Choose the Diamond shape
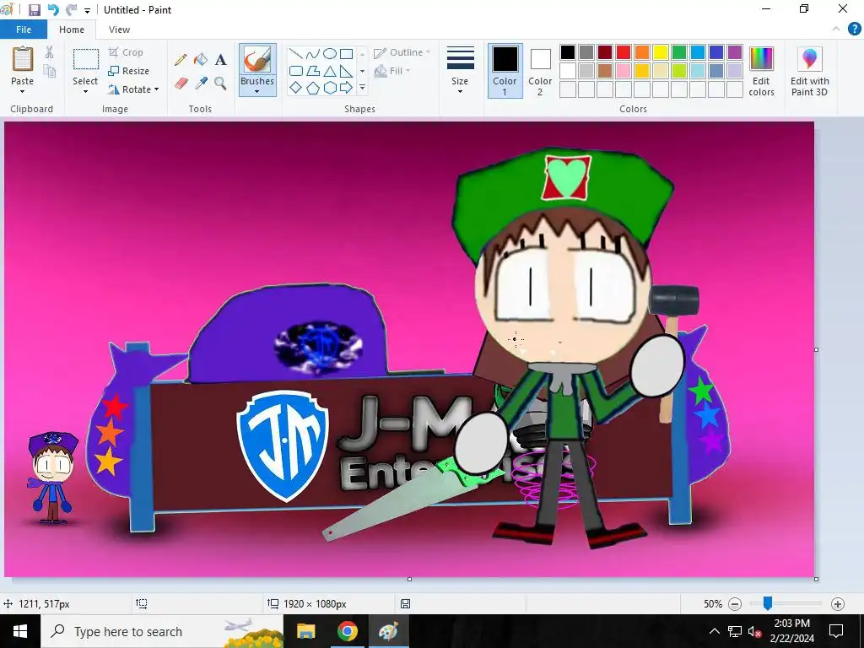 296,88
